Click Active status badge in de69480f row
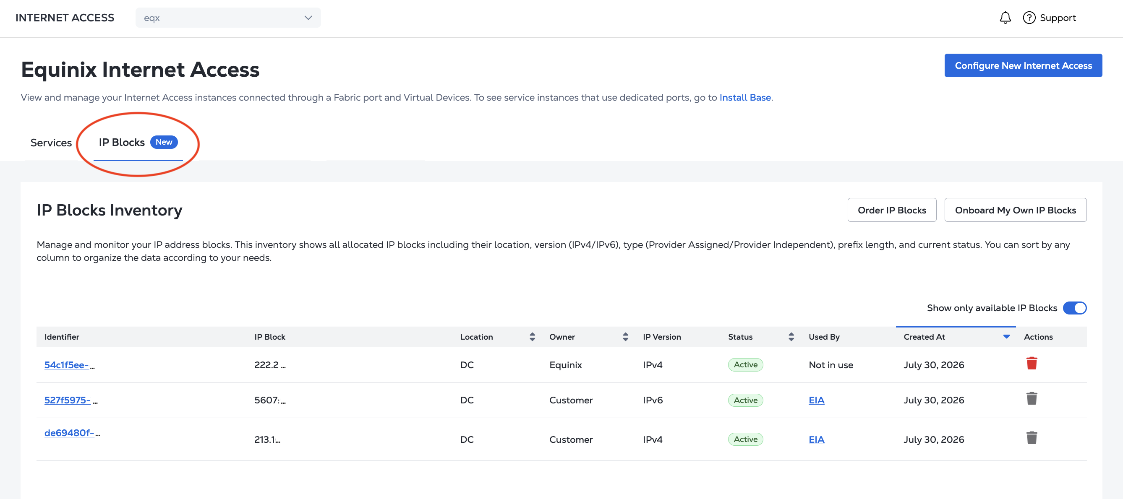The height and width of the screenshot is (499, 1123). click(745, 439)
